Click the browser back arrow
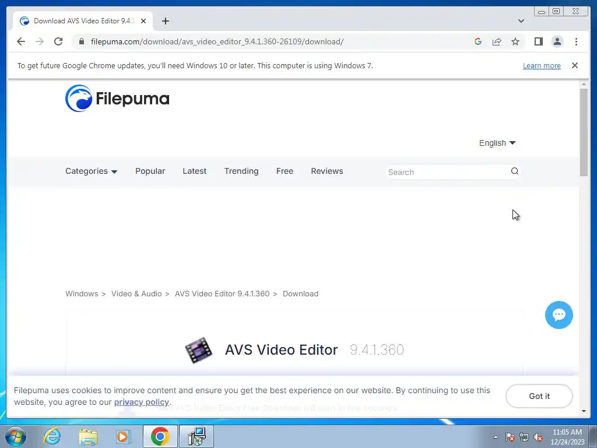This screenshot has height=448, width=597. (21, 41)
